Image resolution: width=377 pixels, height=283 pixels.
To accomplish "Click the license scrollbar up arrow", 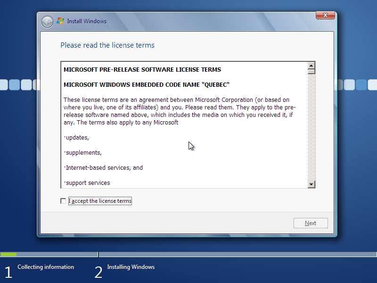I will click(311, 66).
